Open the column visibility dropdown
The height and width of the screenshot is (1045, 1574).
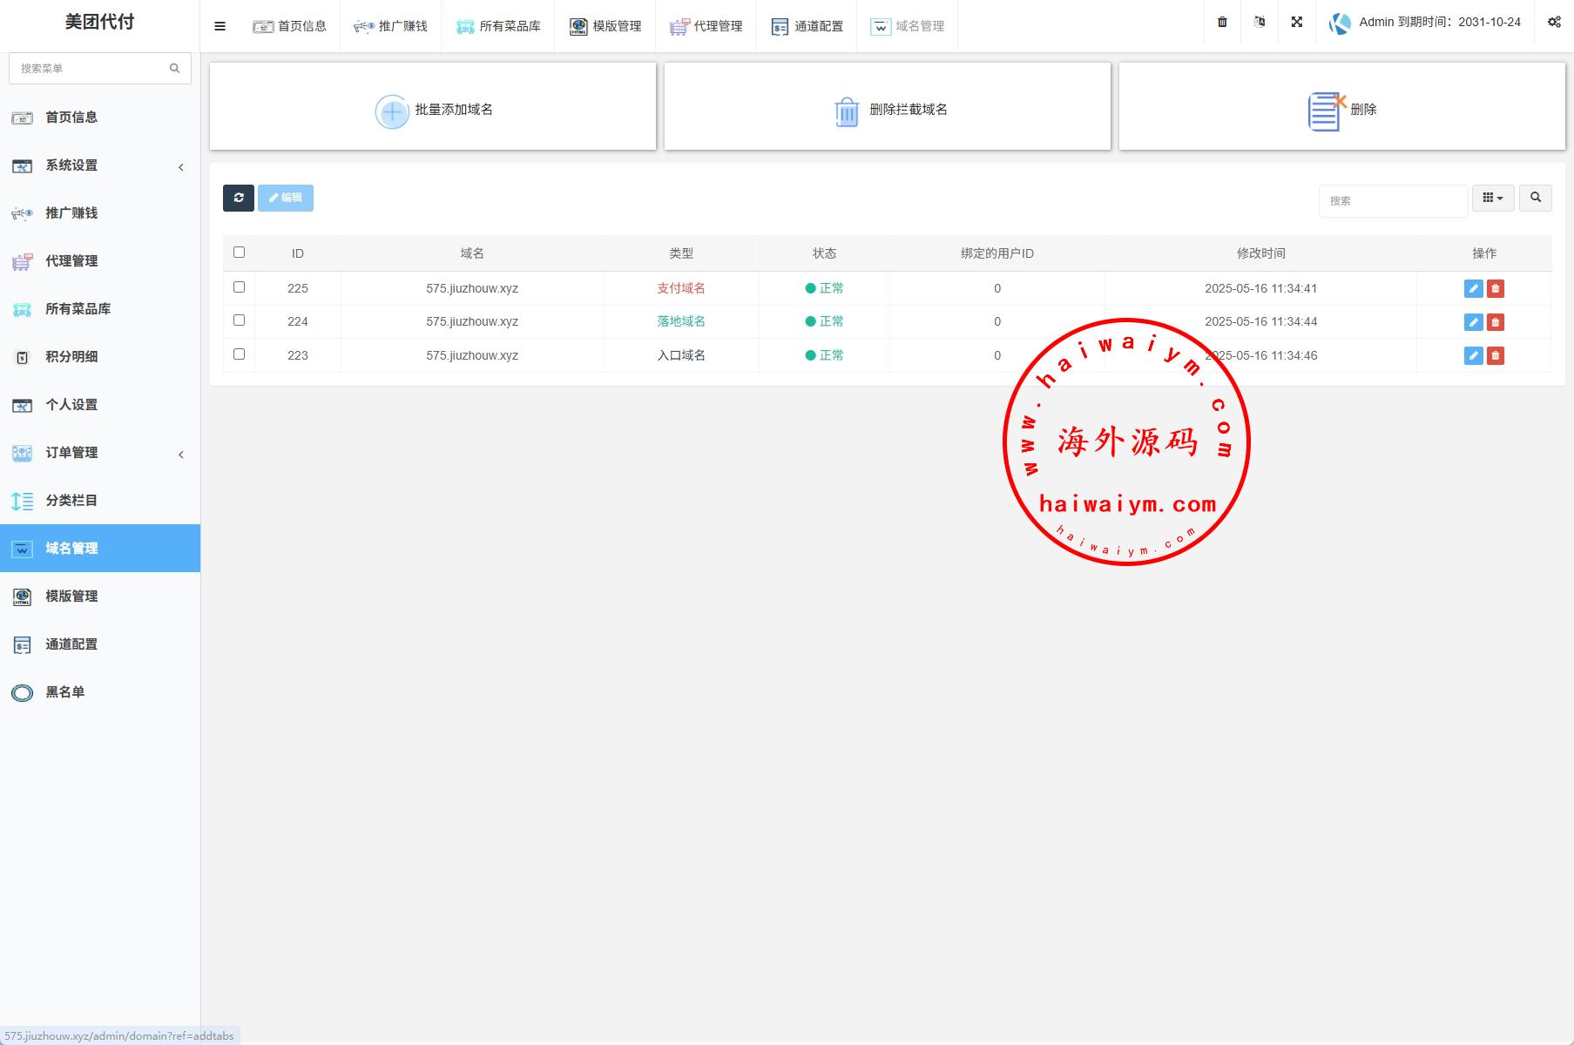tap(1492, 198)
